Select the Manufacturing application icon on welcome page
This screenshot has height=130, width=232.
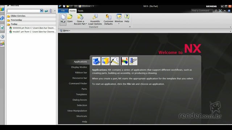coord(133,61)
